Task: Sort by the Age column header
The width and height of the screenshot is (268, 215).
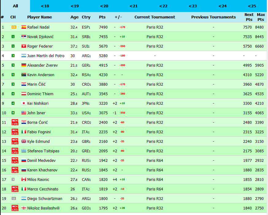Action: point(75,17)
